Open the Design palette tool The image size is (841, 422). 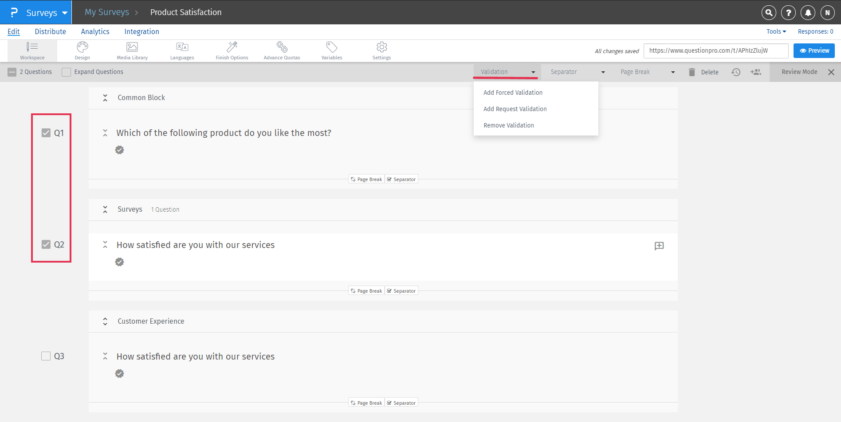pyautogui.click(x=83, y=51)
